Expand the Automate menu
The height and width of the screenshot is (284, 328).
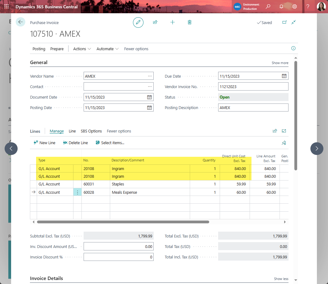point(107,49)
